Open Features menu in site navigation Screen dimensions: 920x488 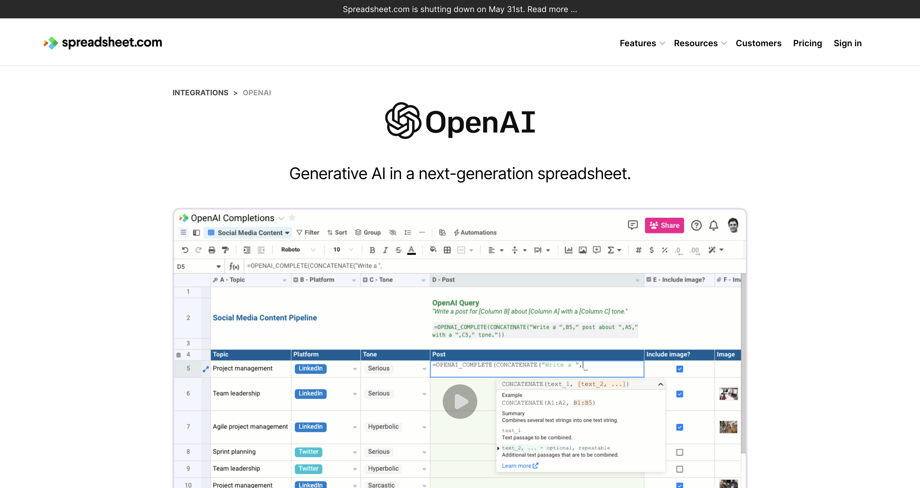642,43
